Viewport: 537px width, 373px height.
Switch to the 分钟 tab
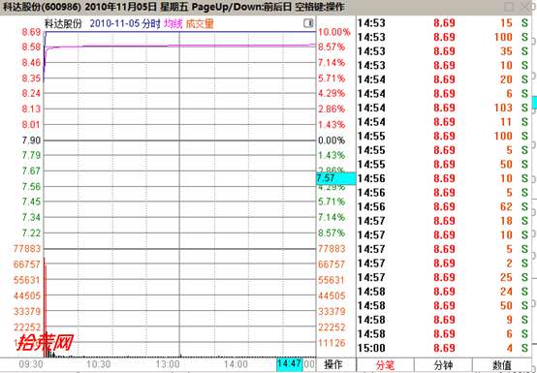click(x=443, y=365)
